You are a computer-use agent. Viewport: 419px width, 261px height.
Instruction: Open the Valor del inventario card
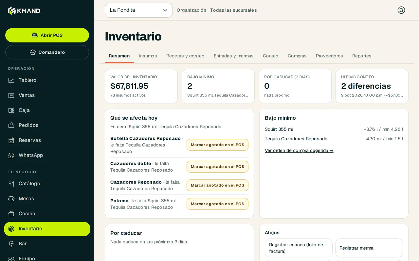coord(141,86)
